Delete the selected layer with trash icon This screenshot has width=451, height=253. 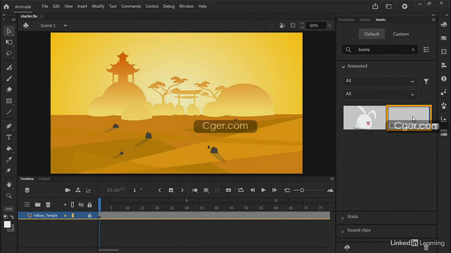[x=48, y=204]
